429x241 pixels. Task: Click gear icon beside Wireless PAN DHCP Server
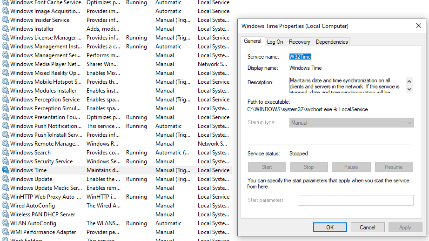5,214
